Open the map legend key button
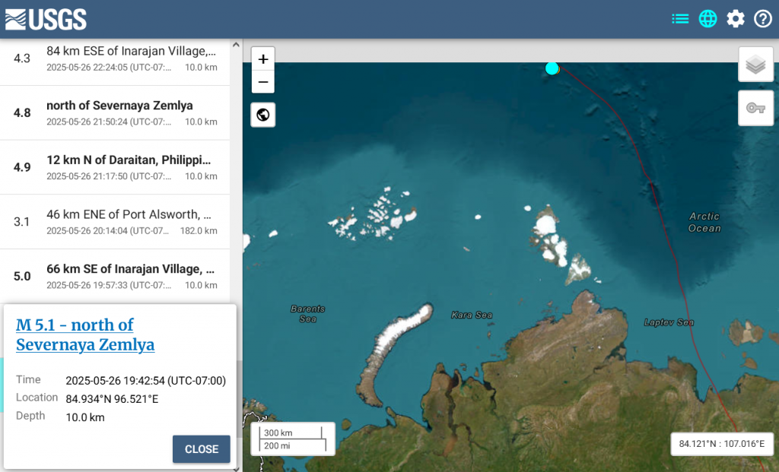Viewport: 779px width, 472px height. [x=755, y=108]
